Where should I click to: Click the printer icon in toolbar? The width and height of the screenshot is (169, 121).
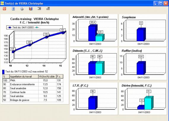click(x=22, y=9)
